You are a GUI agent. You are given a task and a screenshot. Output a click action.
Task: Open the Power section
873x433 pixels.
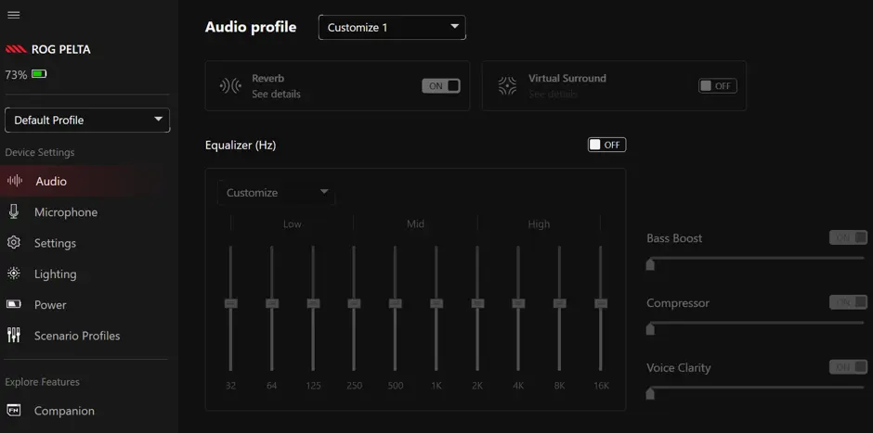[x=89, y=305]
